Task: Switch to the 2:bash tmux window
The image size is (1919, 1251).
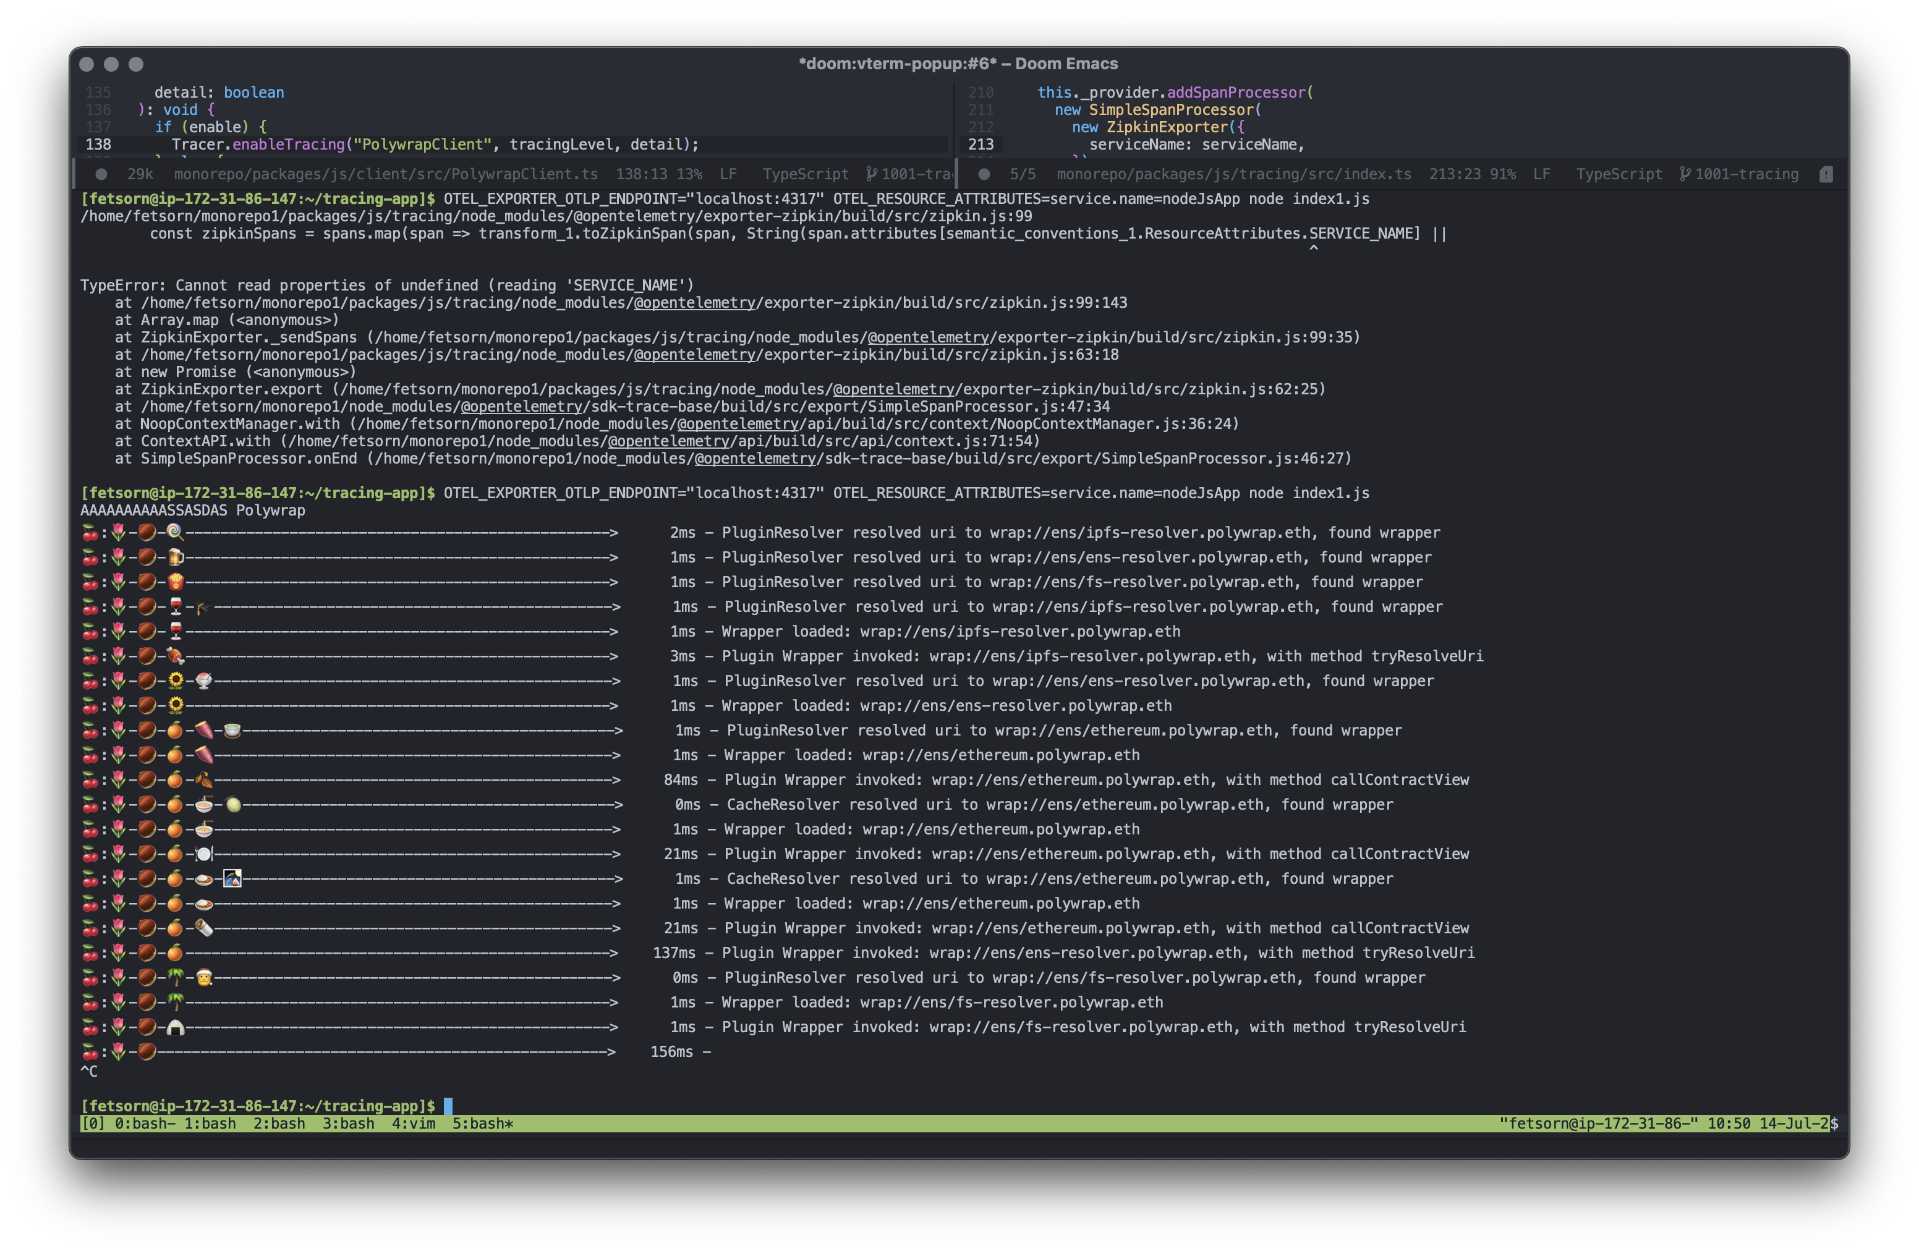Action: (278, 1124)
